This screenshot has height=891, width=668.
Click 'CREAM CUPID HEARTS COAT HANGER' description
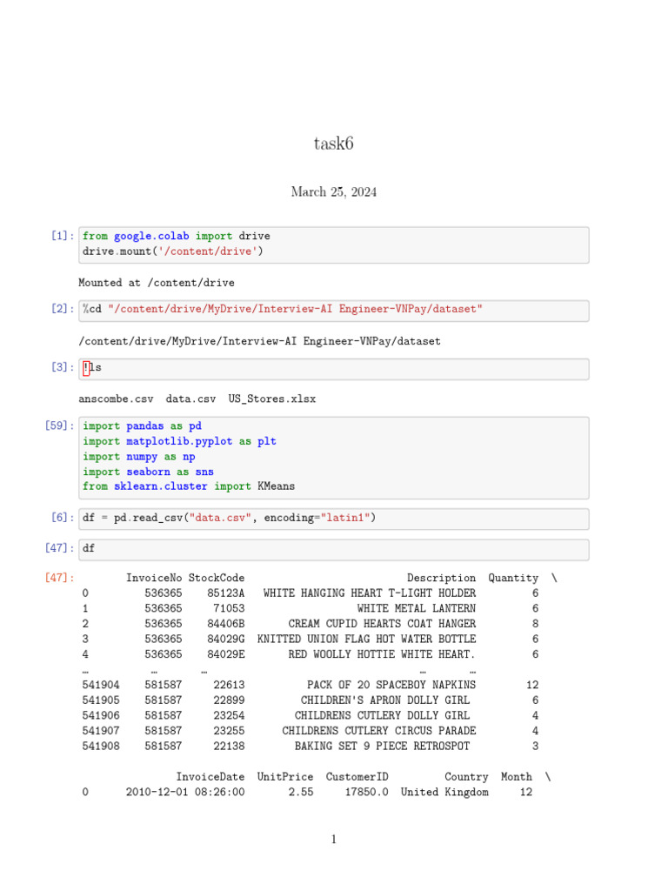[383, 624]
